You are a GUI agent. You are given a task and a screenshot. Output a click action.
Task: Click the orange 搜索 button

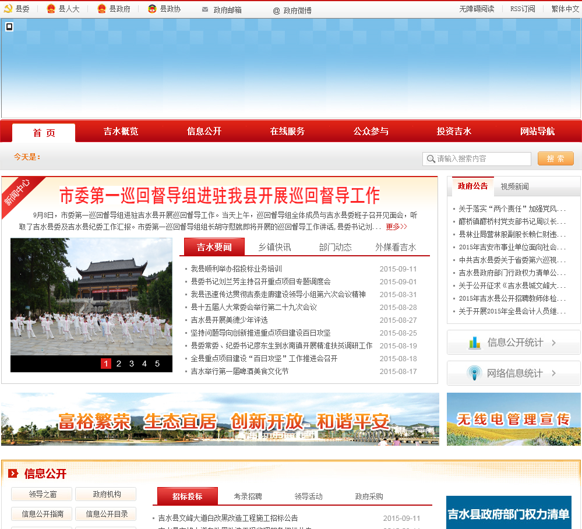pos(556,158)
